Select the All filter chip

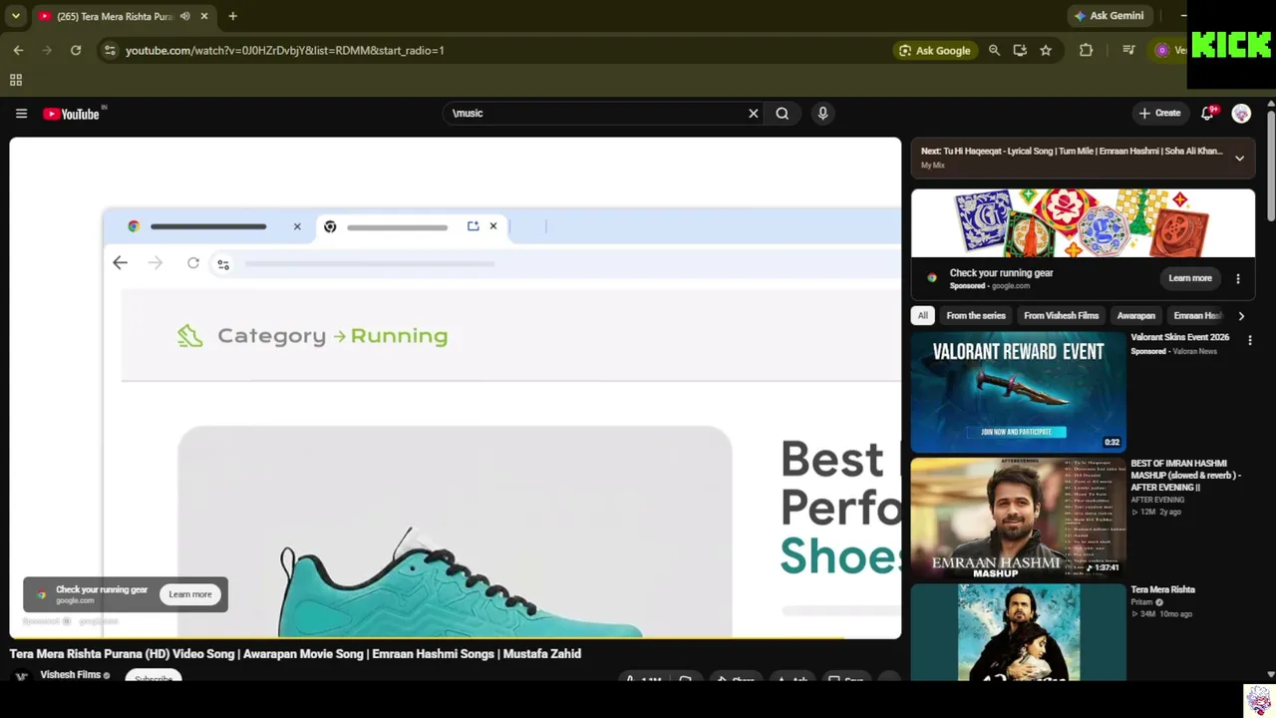tap(923, 316)
